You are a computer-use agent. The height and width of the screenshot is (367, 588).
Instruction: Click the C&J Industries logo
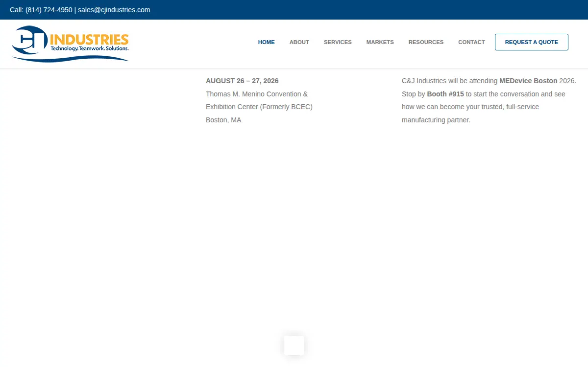[70, 44]
